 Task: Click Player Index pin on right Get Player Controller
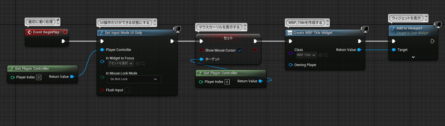pyautogui.click(x=201, y=82)
